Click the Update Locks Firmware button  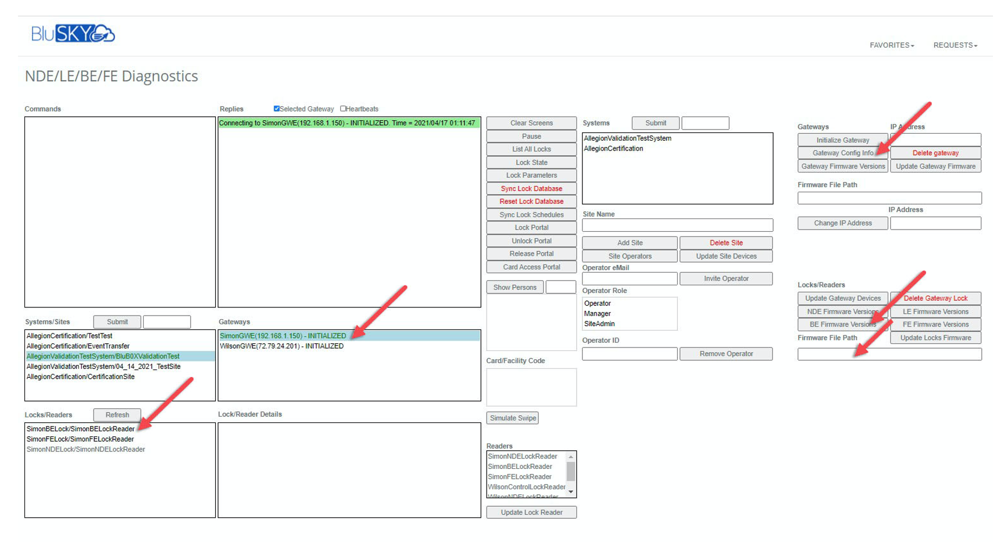935,338
